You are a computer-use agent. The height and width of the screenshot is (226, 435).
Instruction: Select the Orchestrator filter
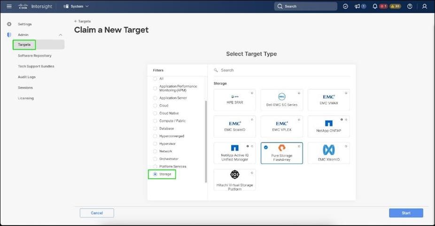[x=155, y=158]
